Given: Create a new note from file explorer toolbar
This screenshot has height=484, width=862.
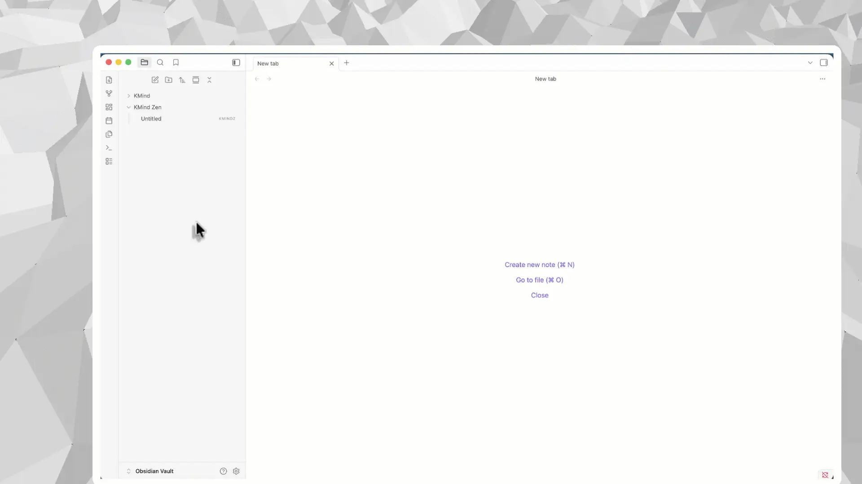Looking at the screenshot, I should [x=155, y=80].
